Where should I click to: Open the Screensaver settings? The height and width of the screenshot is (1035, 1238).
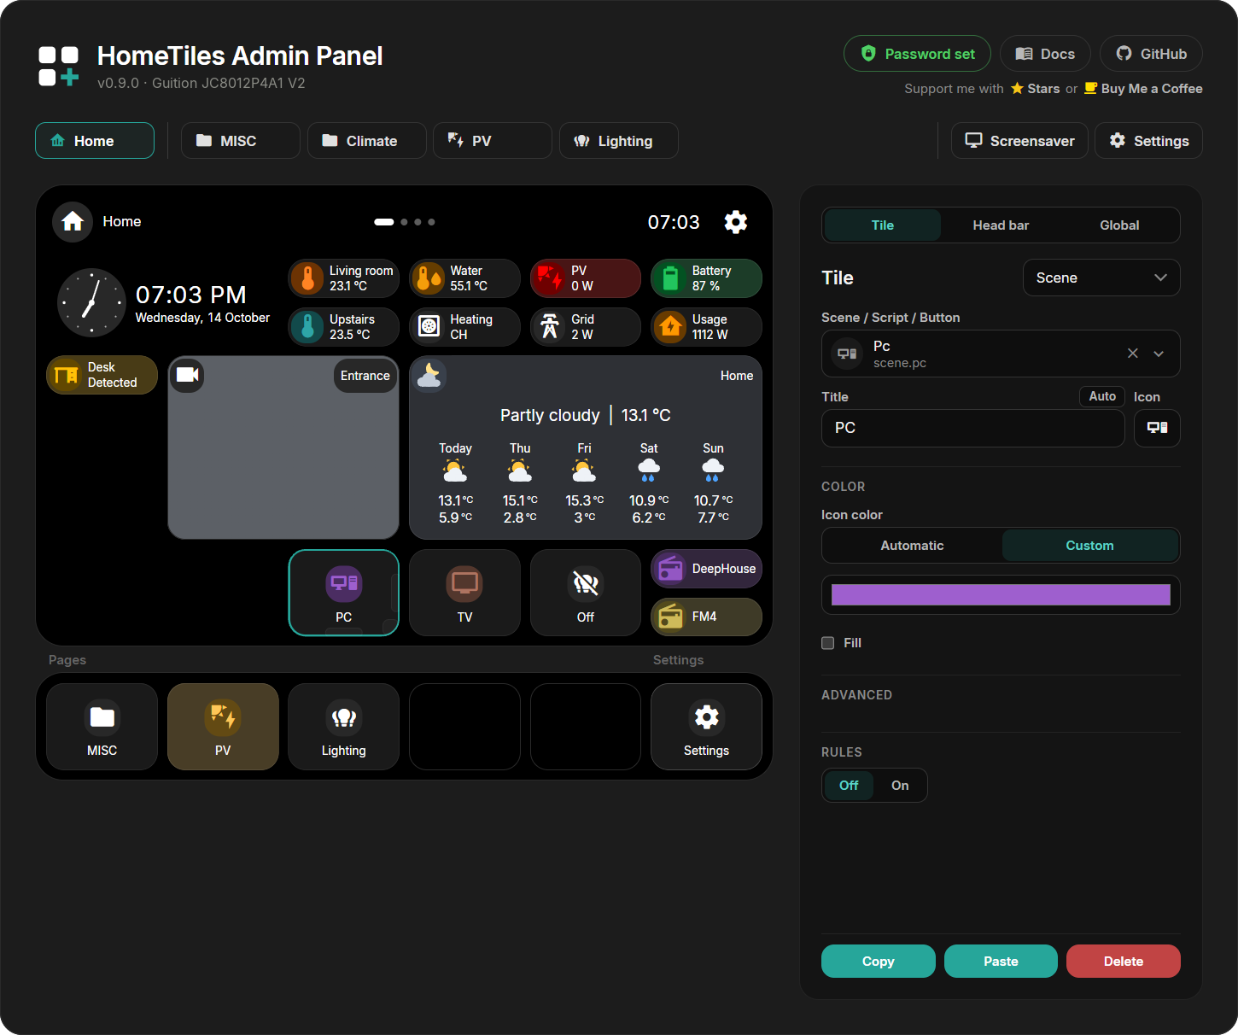[x=1019, y=141]
